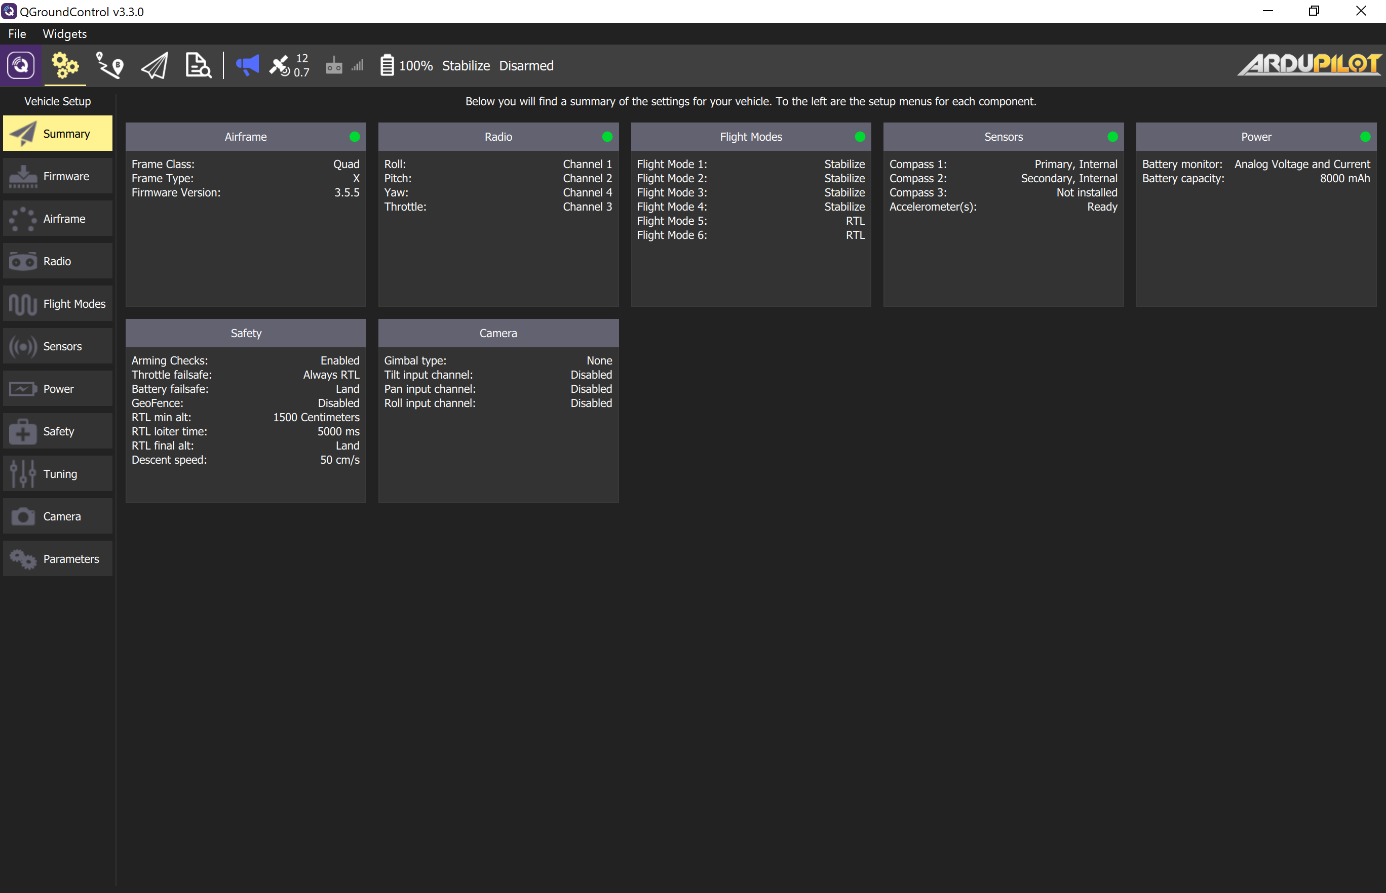Open the Safety setup page
1386x893 pixels.
coord(57,431)
